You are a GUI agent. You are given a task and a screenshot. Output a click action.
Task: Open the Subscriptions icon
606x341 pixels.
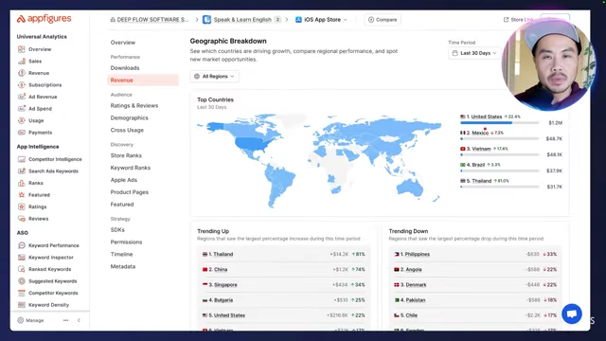22,84
